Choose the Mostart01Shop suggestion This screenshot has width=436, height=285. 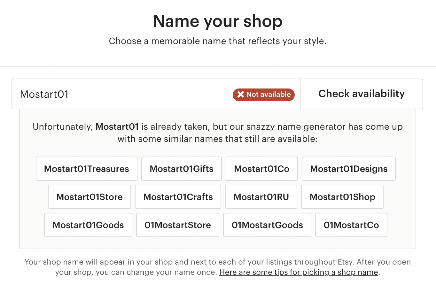[x=342, y=197]
